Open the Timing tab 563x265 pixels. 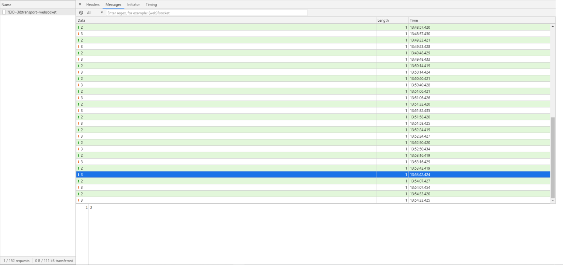click(151, 4)
